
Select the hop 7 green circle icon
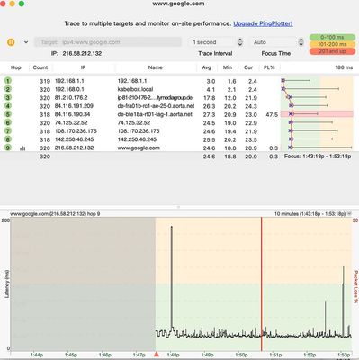click(x=8, y=131)
